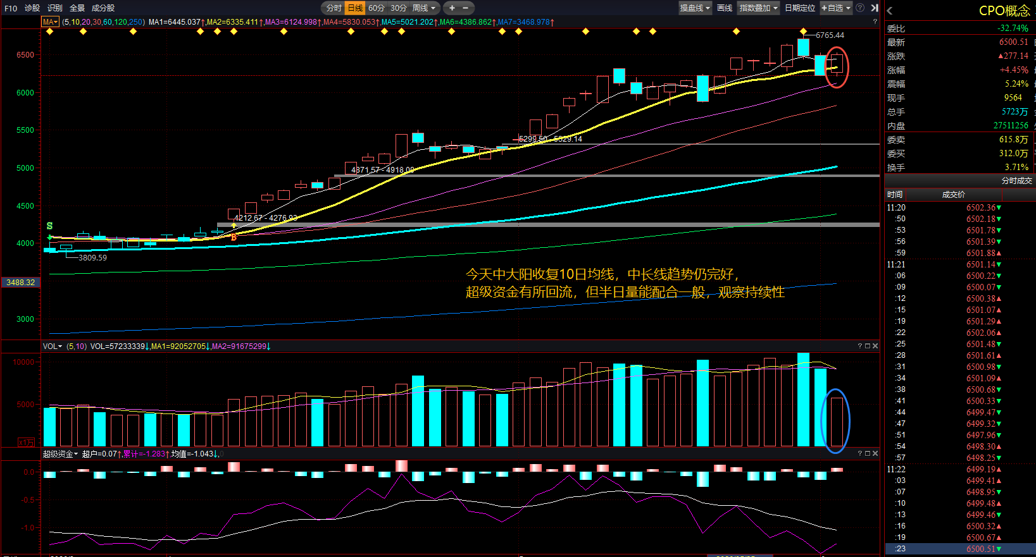This screenshot has width=1036, height=557.
Task: Click the latest volume bar in VOL panel
Action: click(837, 422)
